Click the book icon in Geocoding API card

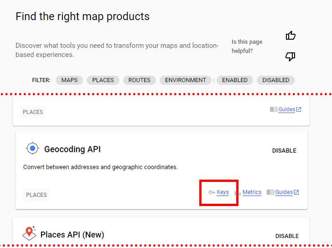pos(270,192)
